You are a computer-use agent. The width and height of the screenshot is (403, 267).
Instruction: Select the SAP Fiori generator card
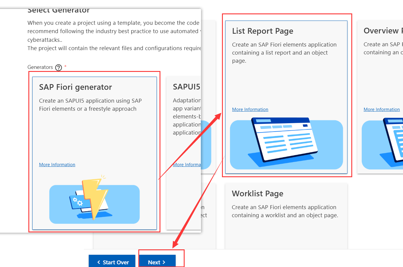94,153
